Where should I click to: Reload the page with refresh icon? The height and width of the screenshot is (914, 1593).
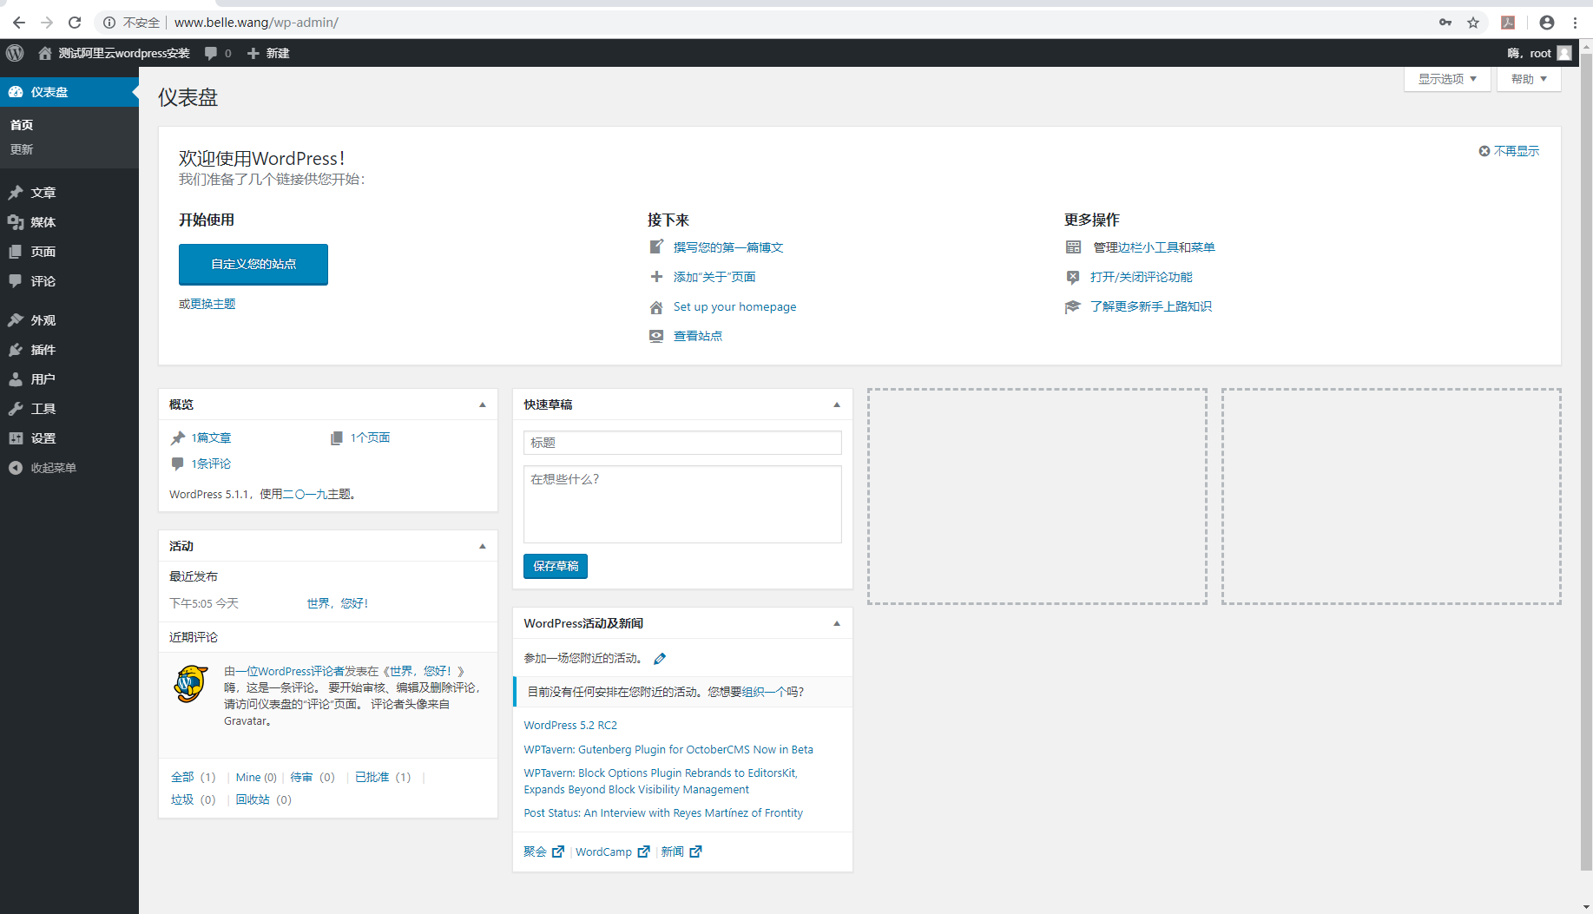click(75, 23)
